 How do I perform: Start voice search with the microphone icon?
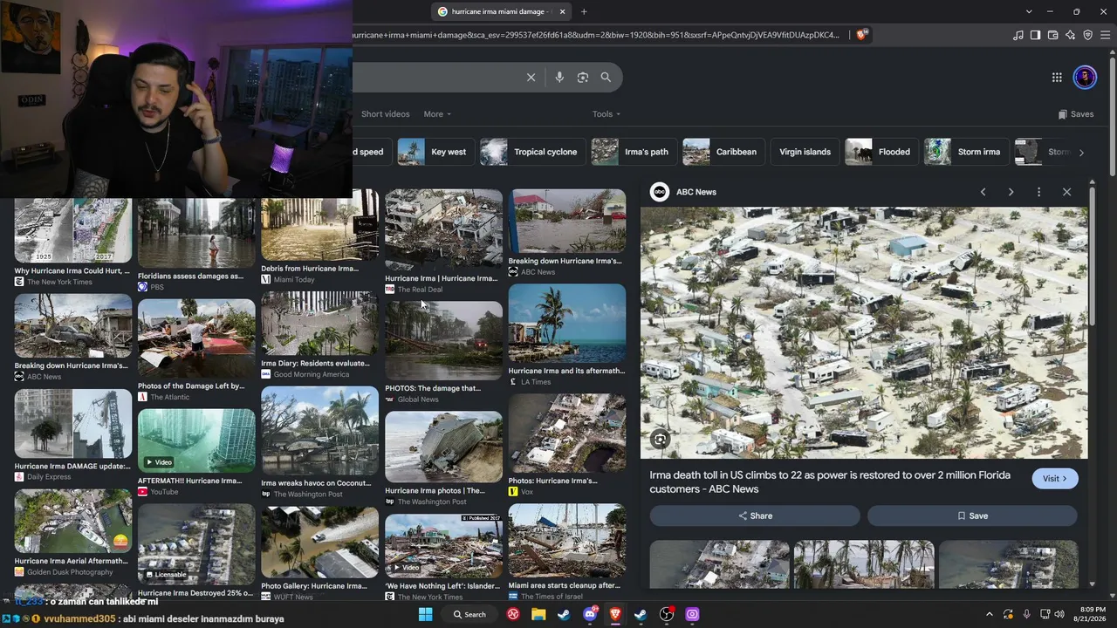click(559, 78)
